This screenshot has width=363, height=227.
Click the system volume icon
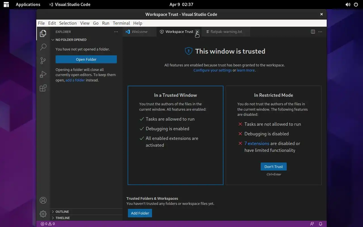pyautogui.click(x=348, y=5)
